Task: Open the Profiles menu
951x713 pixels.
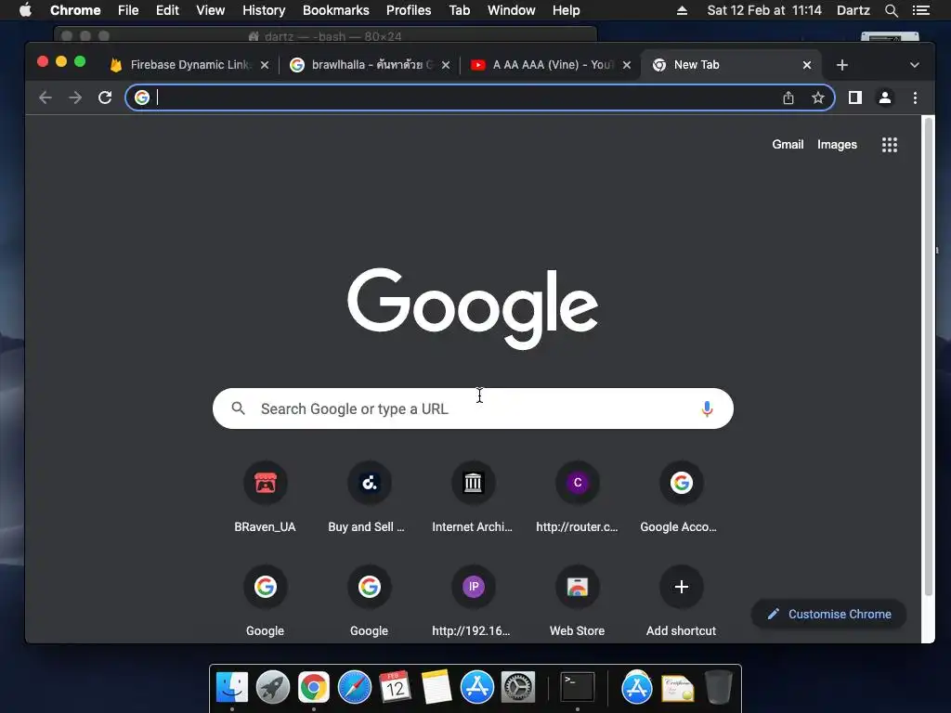Action: point(409,10)
